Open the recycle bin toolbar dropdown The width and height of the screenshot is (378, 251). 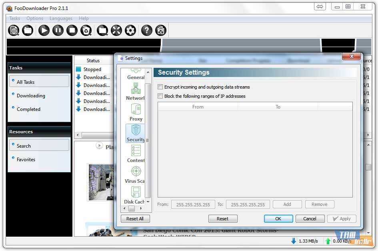tap(86, 30)
